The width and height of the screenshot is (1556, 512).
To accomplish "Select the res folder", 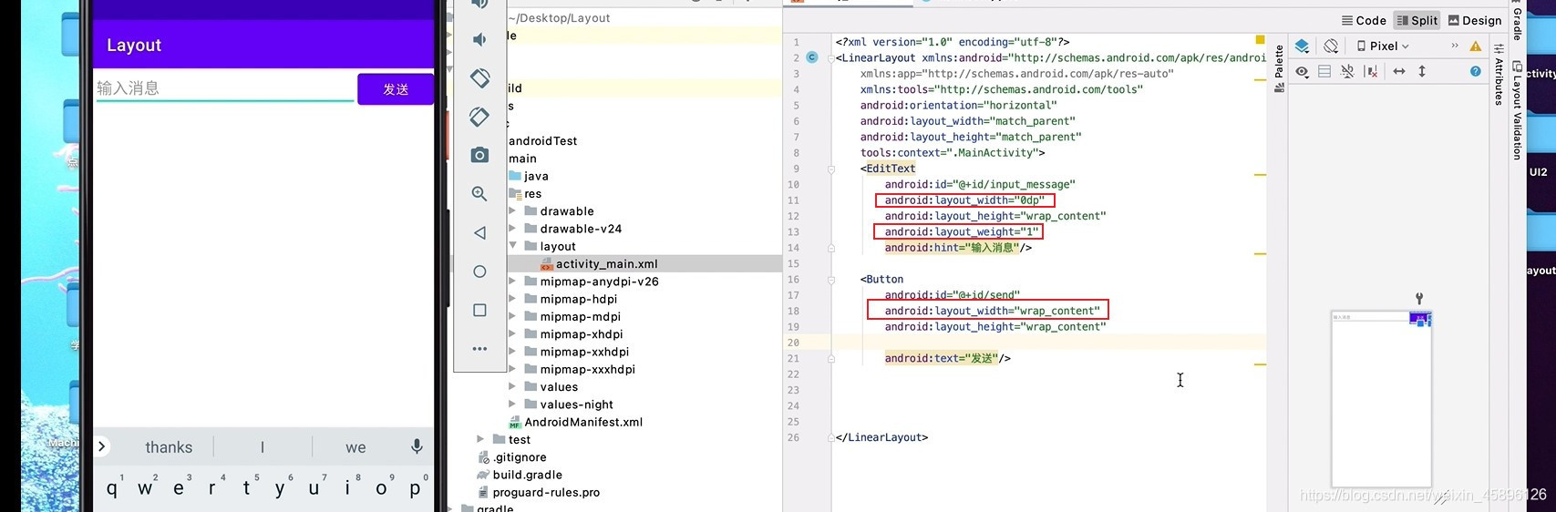I will pyautogui.click(x=525, y=194).
